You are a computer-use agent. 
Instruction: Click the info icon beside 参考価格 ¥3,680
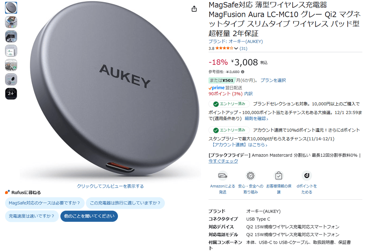tap(243, 72)
